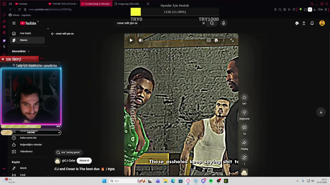Clear the YouTube search text
The image size is (330, 185).
pyautogui.click(x=204, y=23)
